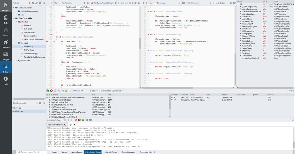Open the General Messages pane
This screenshot has width=295, height=154.
coord(128,152)
